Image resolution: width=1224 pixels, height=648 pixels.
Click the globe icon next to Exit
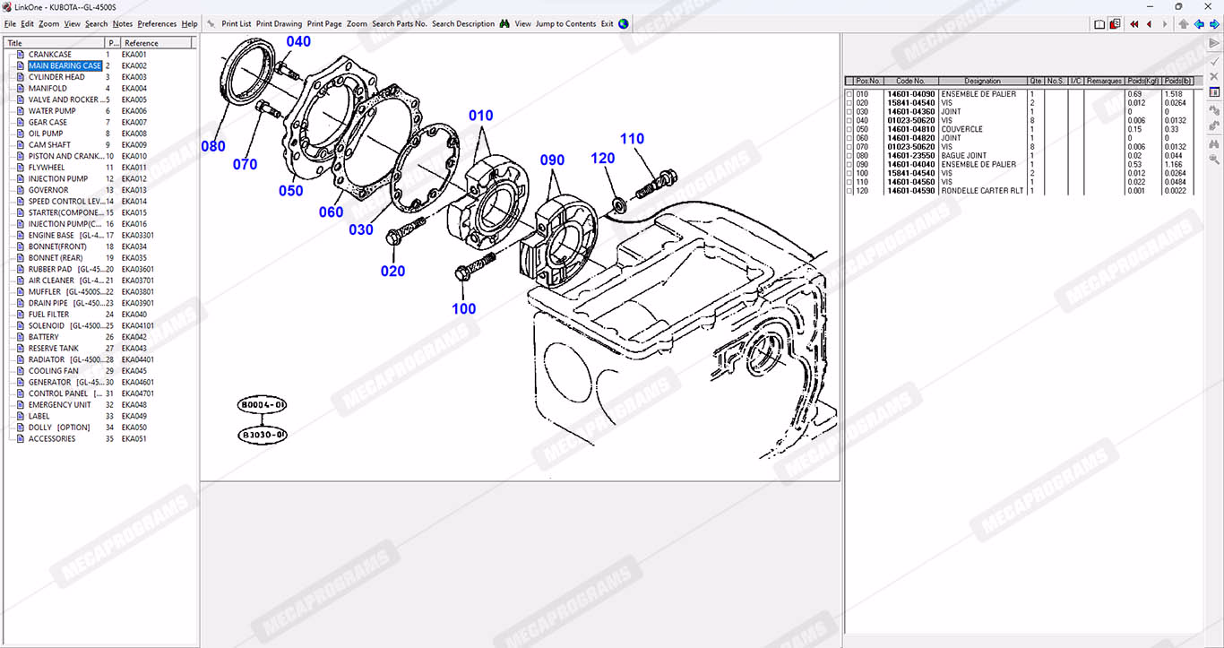pyautogui.click(x=624, y=24)
